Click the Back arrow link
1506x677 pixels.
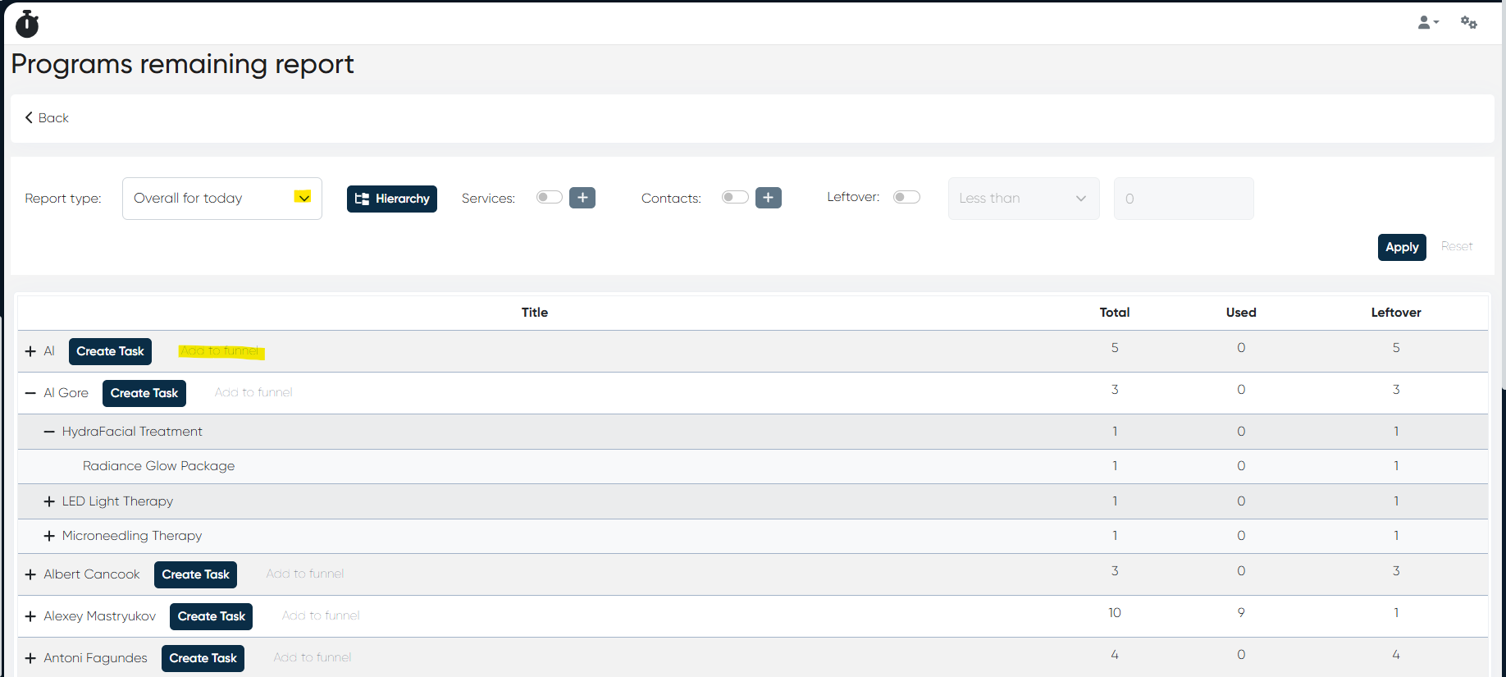pyautogui.click(x=47, y=118)
